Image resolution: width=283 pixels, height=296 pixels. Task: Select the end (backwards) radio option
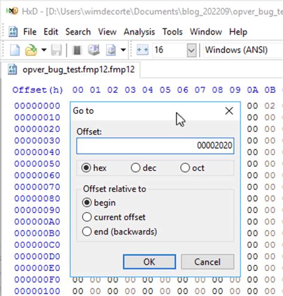pyautogui.click(x=87, y=232)
